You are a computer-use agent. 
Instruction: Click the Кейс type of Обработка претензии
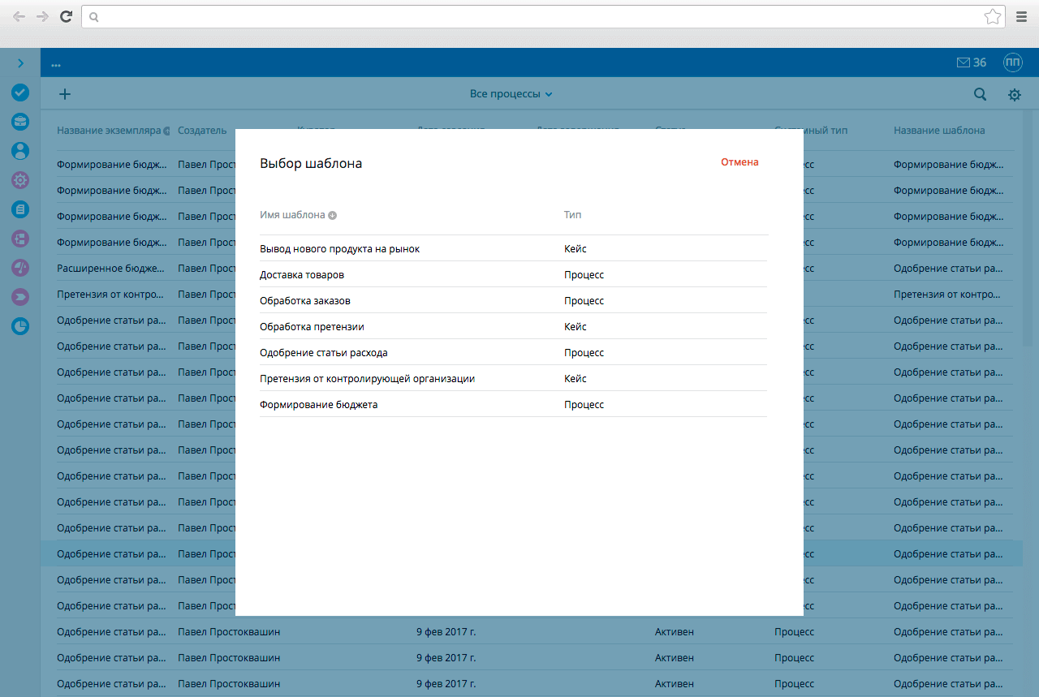tap(575, 326)
